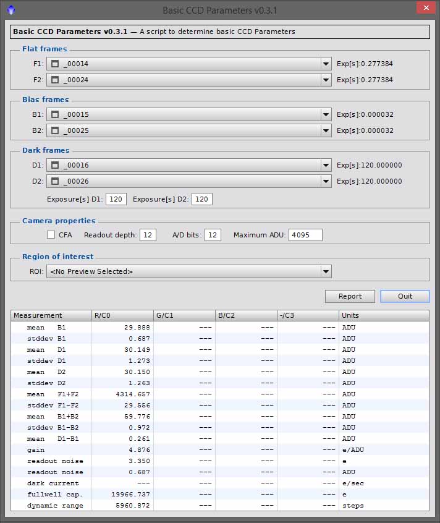Click the image icon beside _00016
The height and width of the screenshot is (523, 440).
click(55, 165)
